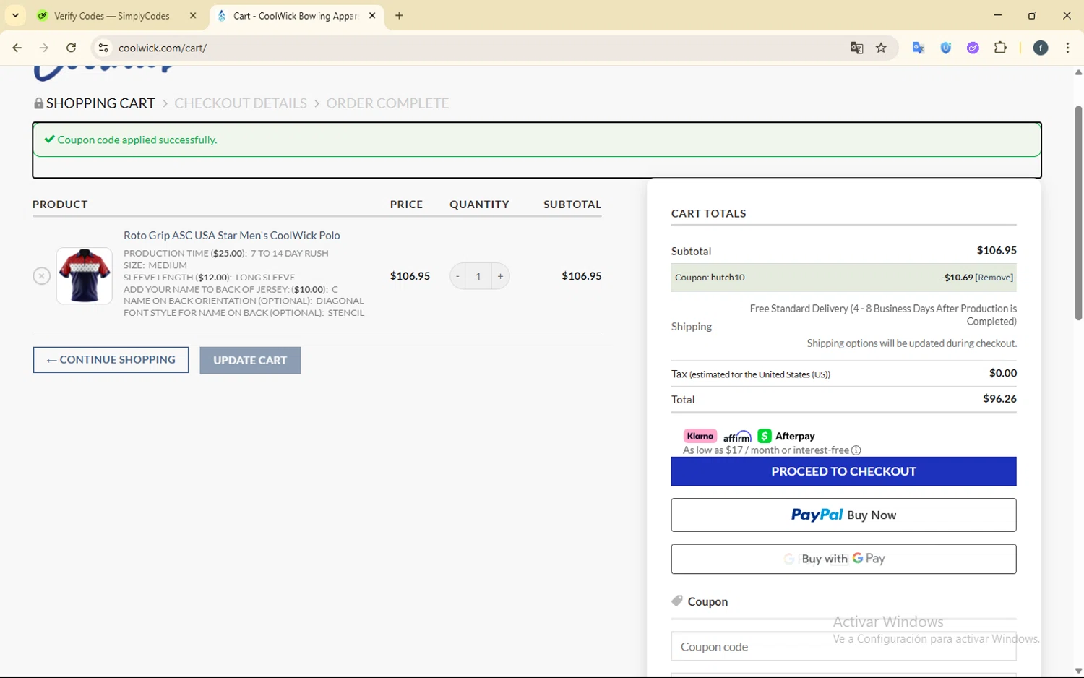The image size is (1084, 678).
Task: Click the Total amount $96.26
Action: tap(999, 399)
